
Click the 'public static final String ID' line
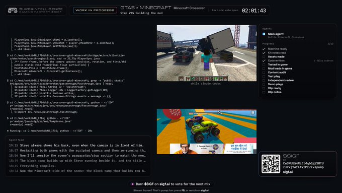(50, 87)
